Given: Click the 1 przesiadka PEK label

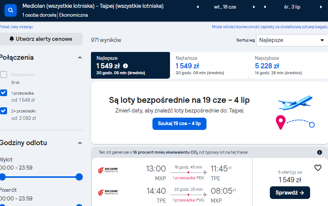Looking at the screenshot, I should point(188,178).
